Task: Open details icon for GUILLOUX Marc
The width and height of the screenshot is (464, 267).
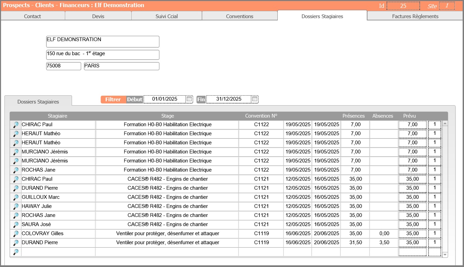Action: [x=16, y=197]
